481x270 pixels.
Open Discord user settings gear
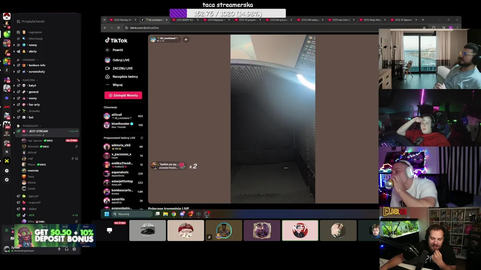pos(74,249)
